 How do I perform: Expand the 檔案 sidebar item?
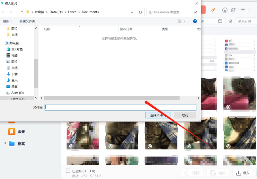(x=5, y=143)
